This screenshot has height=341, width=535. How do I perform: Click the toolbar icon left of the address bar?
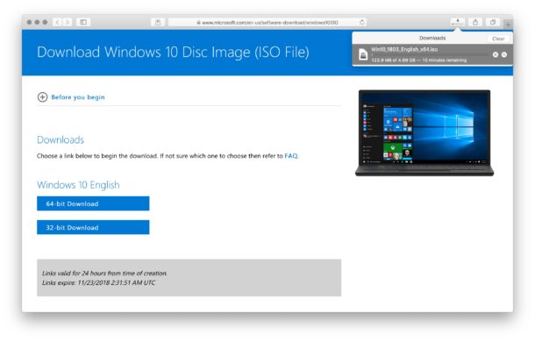tap(158, 23)
